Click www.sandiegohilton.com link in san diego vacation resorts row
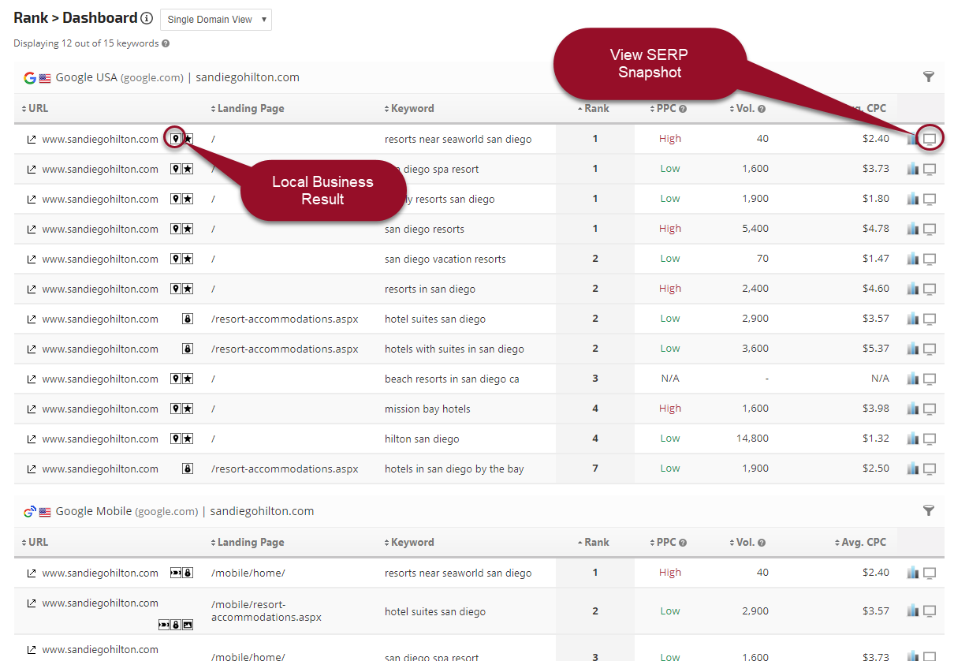 [100, 259]
